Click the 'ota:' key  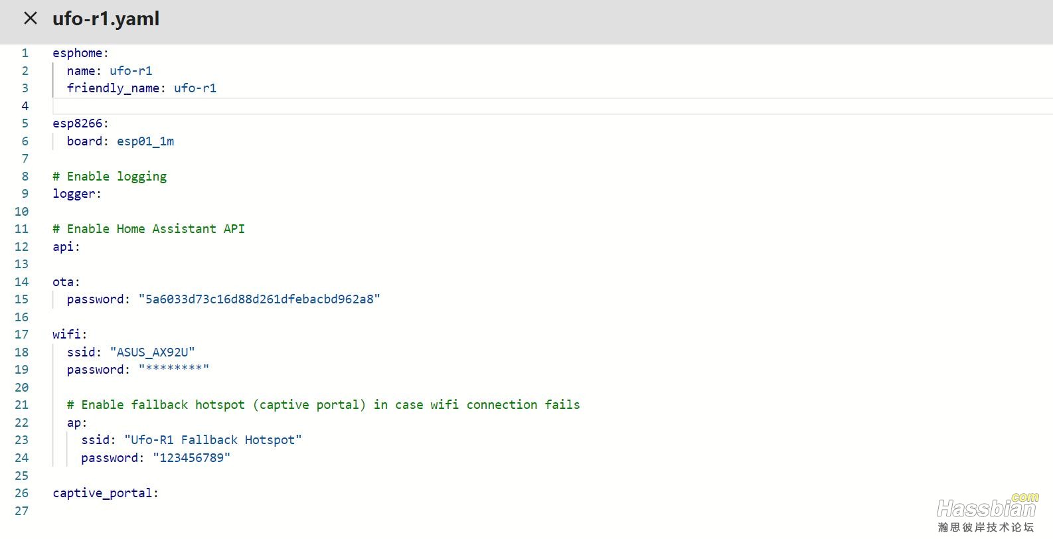click(x=66, y=282)
